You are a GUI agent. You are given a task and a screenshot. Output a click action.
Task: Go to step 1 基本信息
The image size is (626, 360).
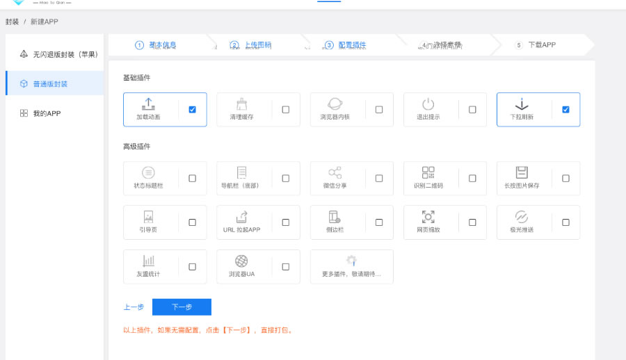156,45
